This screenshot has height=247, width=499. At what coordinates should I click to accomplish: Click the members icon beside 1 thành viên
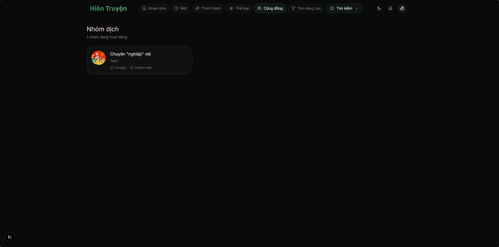pyautogui.click(x=132, y=68)
